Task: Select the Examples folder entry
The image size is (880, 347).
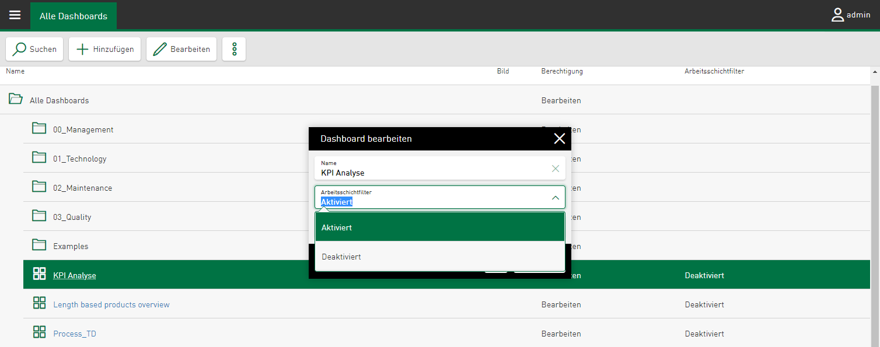Action: pos(71,246)
